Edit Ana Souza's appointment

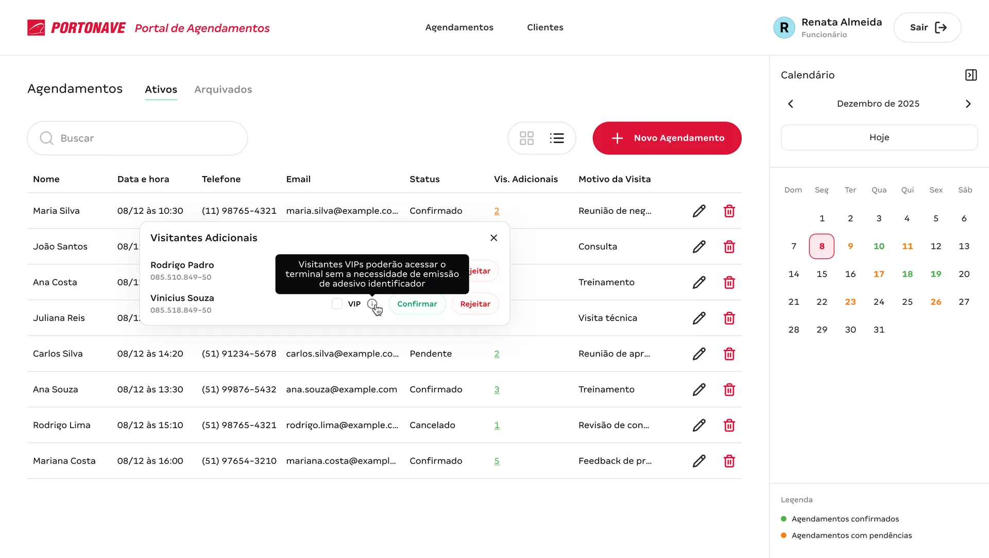699,390
